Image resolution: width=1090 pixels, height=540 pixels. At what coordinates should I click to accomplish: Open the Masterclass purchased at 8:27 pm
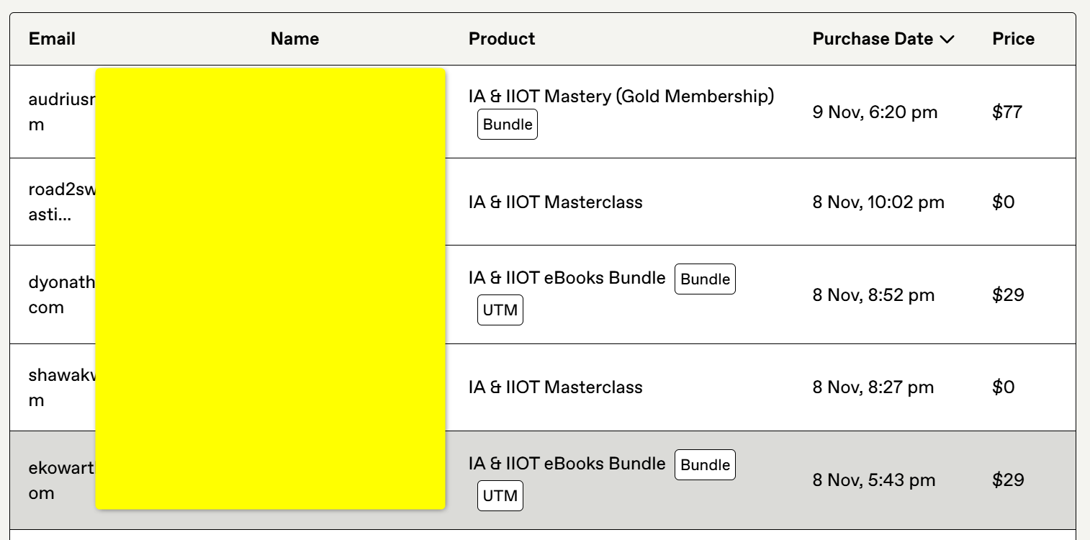[x=555, y=387]
